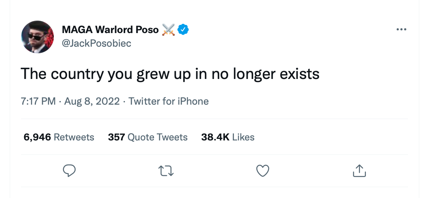Open the profile avatar picture

click(37, 37)
